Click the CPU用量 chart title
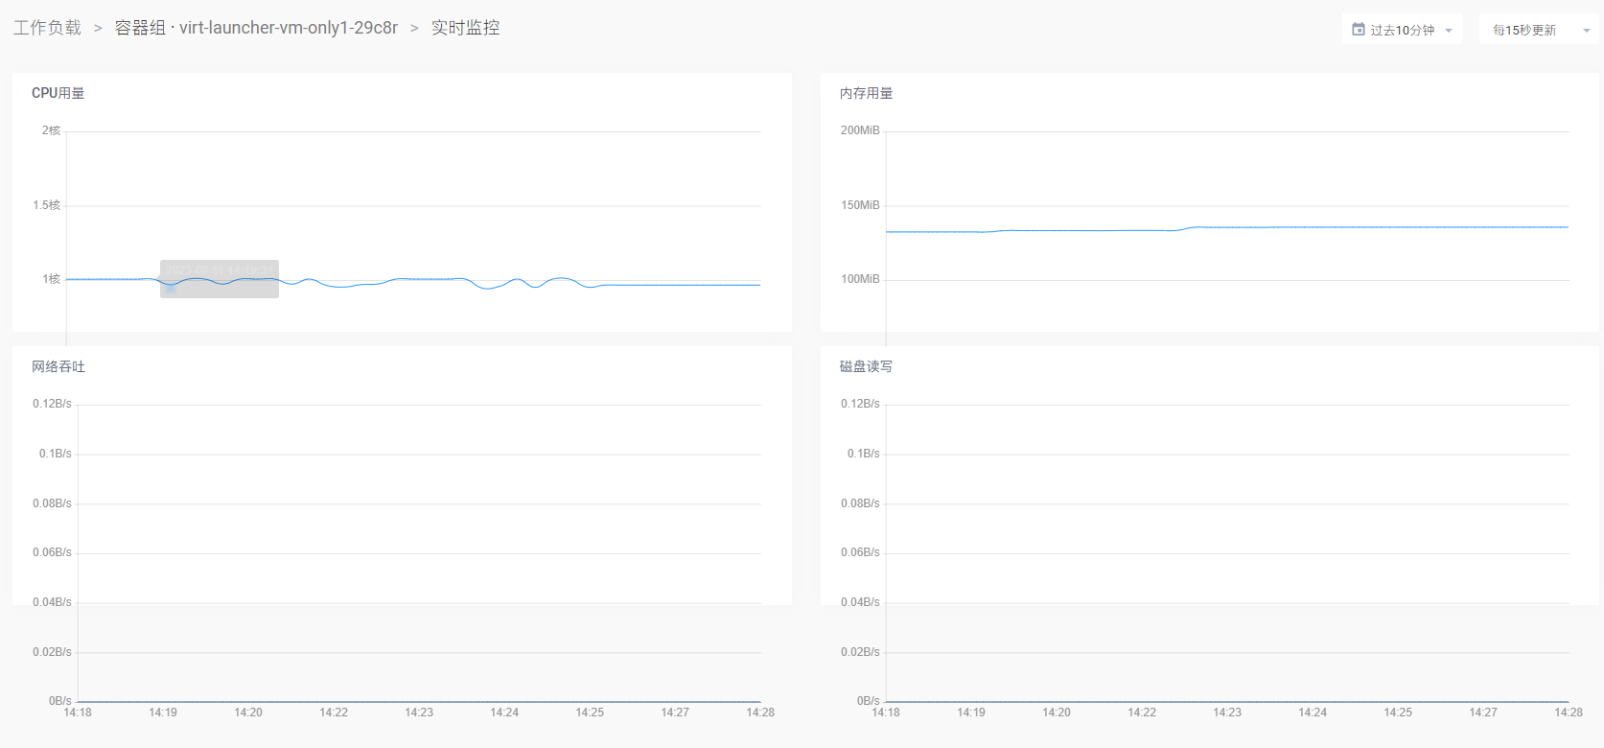 [x=58, y=93]
